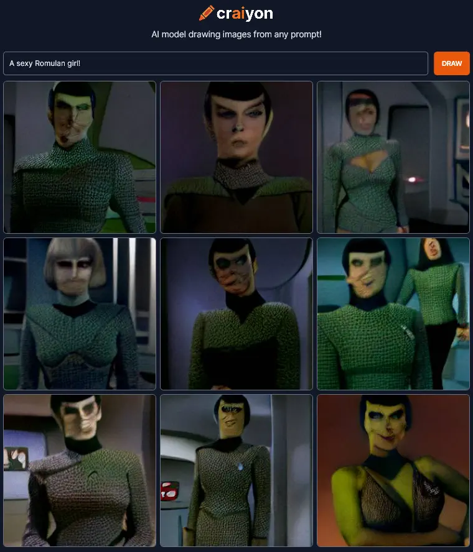Viewport: 473px width, 552px height.
Task: Click the orange DRAW button
Action: point(451,63)
